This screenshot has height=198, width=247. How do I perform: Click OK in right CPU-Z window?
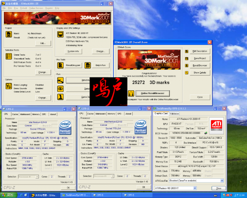pos(144,187)
